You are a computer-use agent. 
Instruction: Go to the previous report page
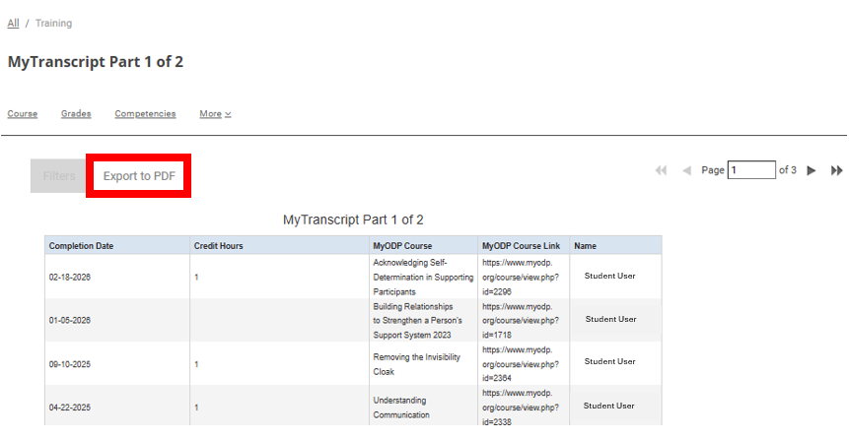click(x=686, y=170)
